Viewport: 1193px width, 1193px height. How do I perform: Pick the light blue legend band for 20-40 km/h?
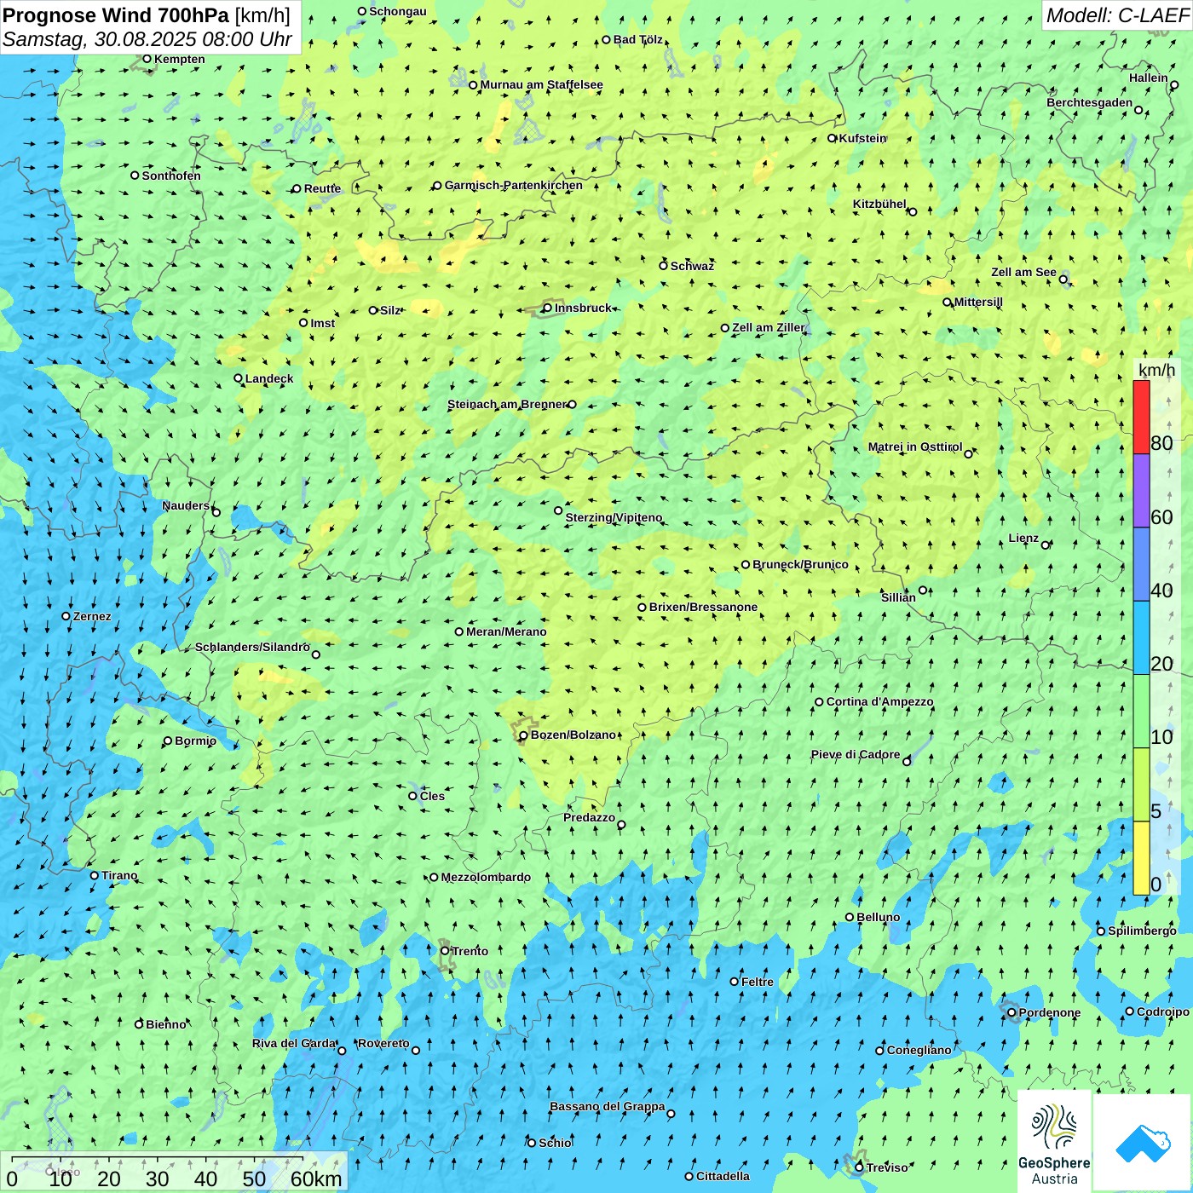point(1141,638)
